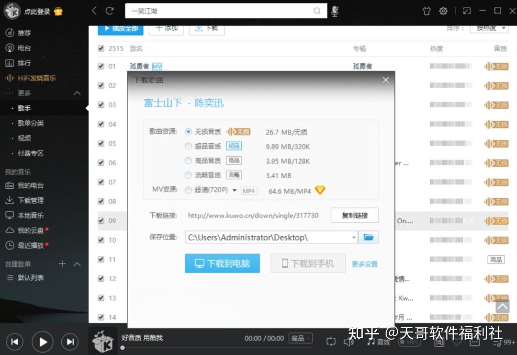Add a new playlist with the plus icon
517x355 pixels.
tap(62, 263)
